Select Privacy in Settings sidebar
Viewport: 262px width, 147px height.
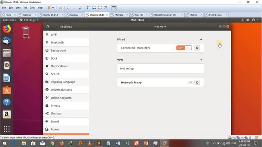pos(66,105)
